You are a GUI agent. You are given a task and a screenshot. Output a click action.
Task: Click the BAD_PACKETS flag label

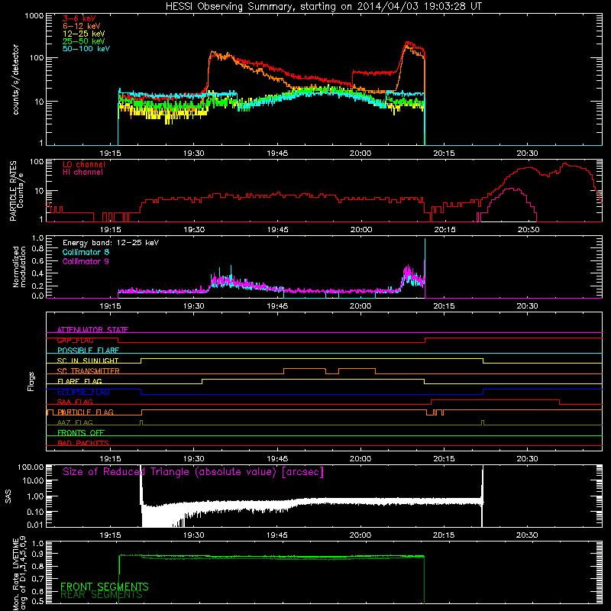(x=83, y=443)
